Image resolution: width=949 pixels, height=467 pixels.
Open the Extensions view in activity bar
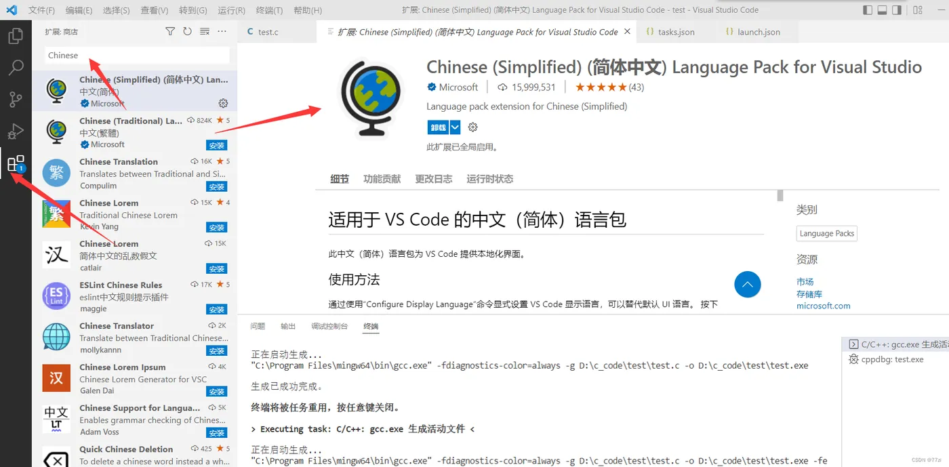click(x=16, y=163)
